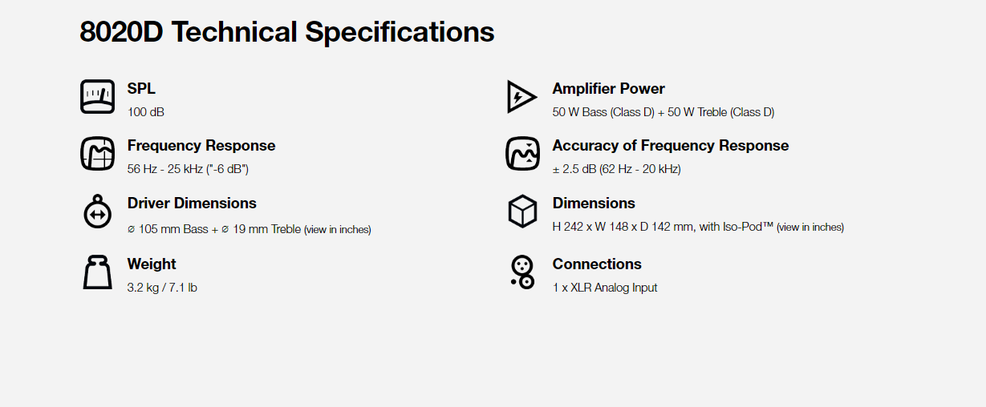Click the 100 dB value text
The width and height of the screenshot is (986, 407).
146,112
